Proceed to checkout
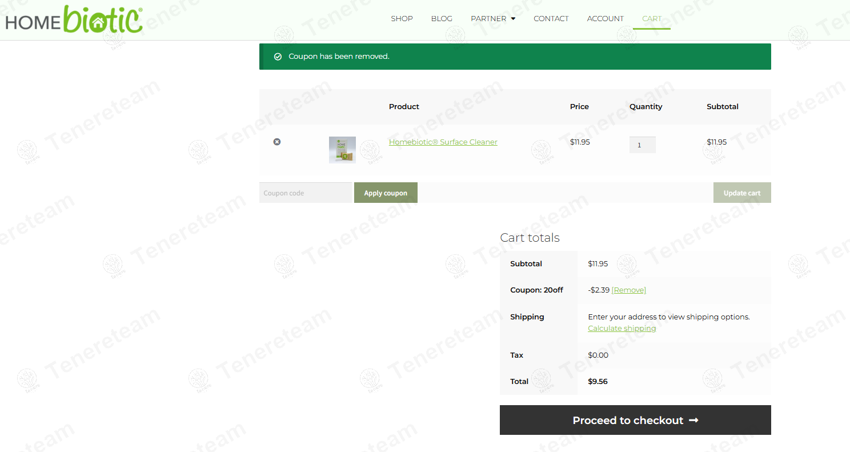 click(x=635, y=420)
